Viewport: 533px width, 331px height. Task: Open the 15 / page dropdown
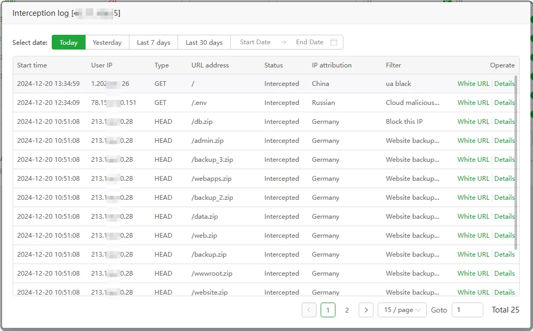point(402,310)
